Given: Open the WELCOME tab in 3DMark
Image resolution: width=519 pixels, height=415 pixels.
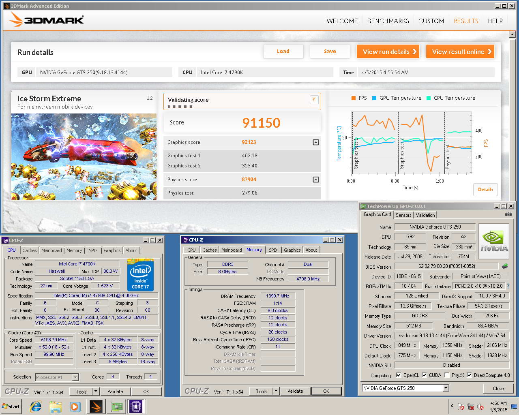Looking at the screenshot, I should point(342,21).
